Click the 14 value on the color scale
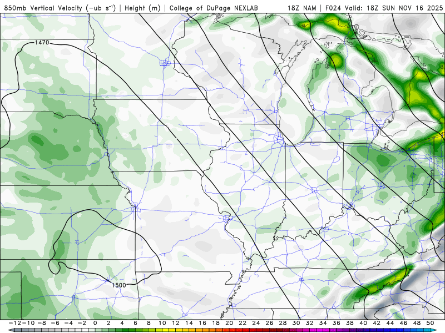Viewport: 445px width, 333px height. (189, 323)
